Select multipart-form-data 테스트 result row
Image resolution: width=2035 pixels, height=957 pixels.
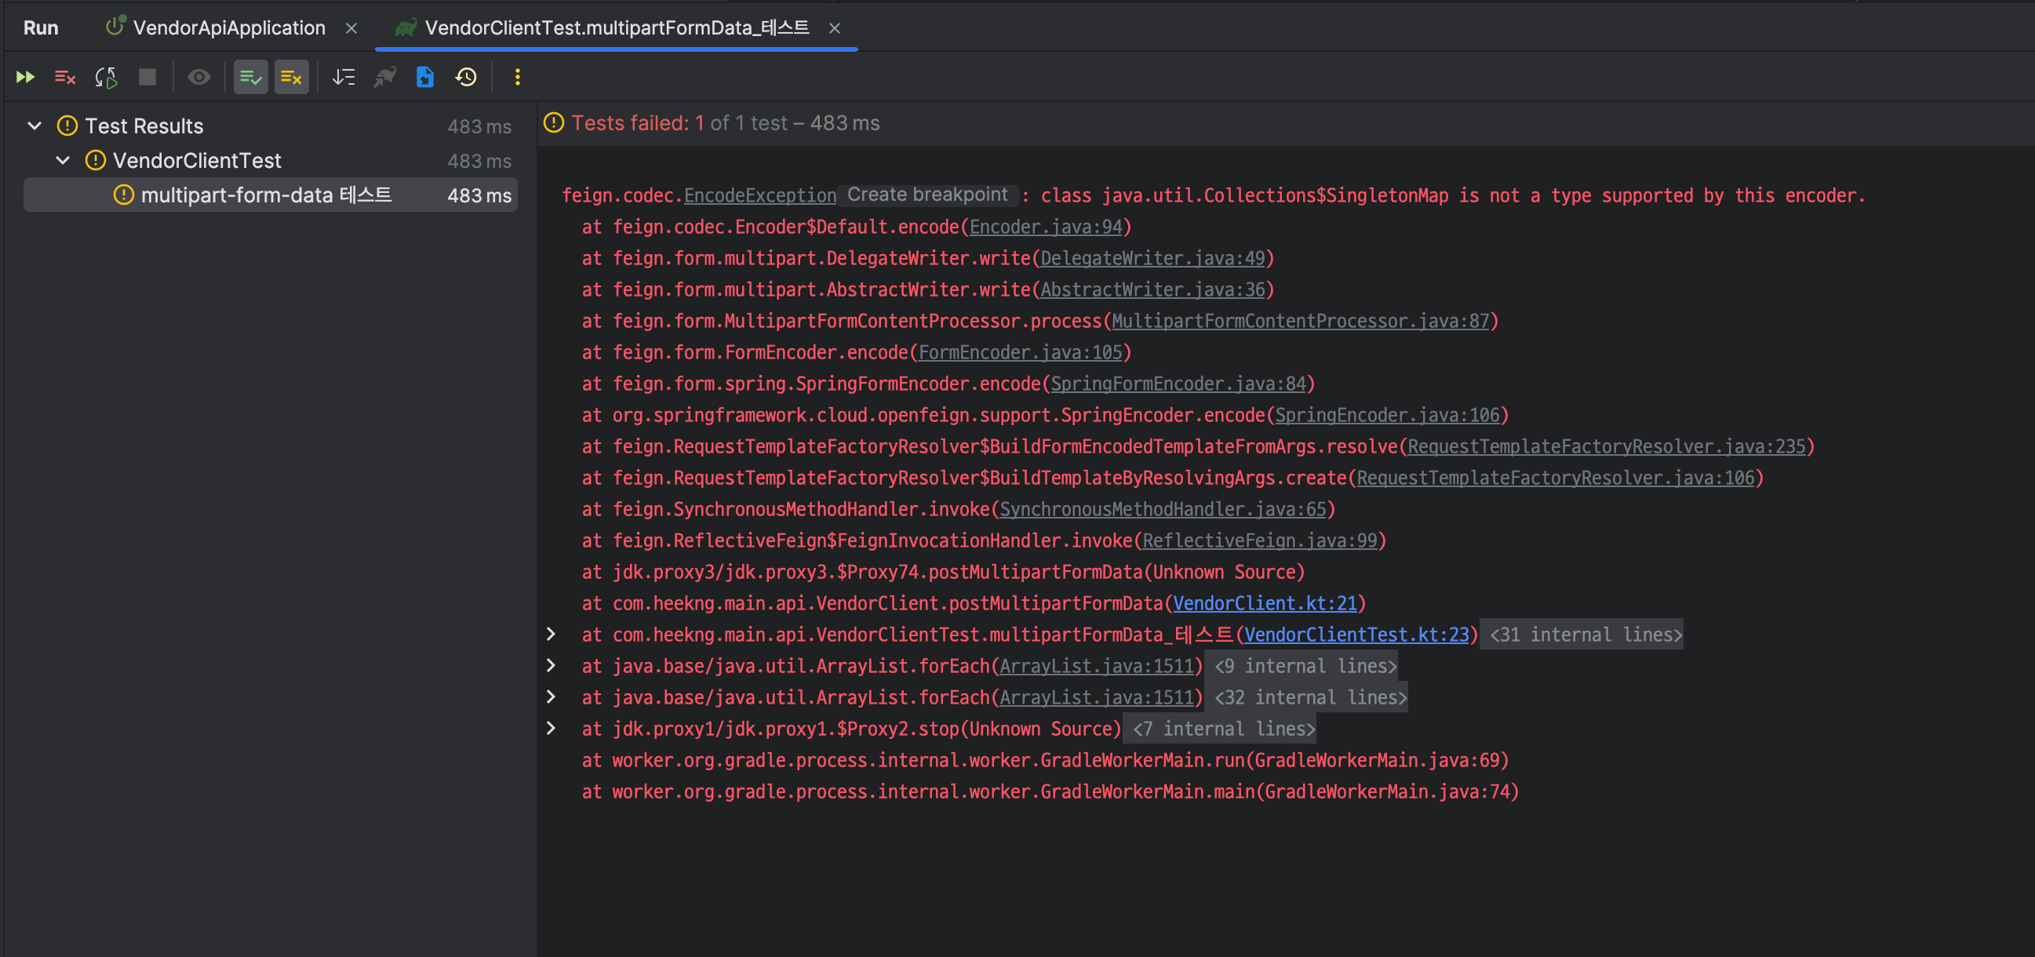point(266,195)
